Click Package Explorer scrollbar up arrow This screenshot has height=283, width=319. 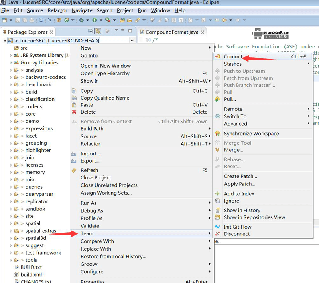point(132,40)
